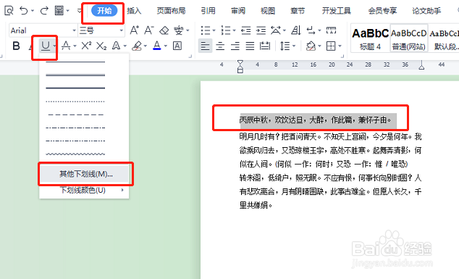459x279 pixels.
Task: Open font color dropdown arrow
Action: pyautogui.click(x=166, y=46)
